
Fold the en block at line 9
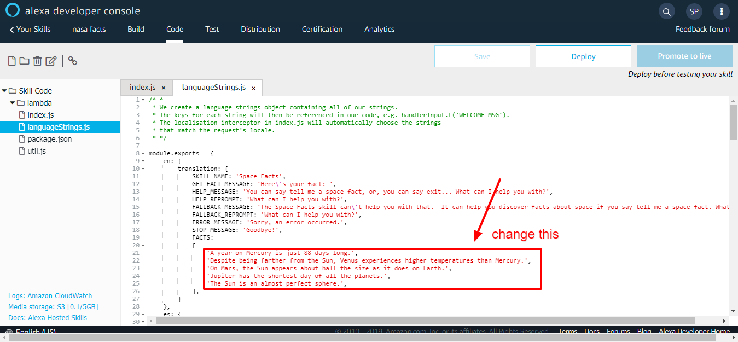[x=143, y=161]
